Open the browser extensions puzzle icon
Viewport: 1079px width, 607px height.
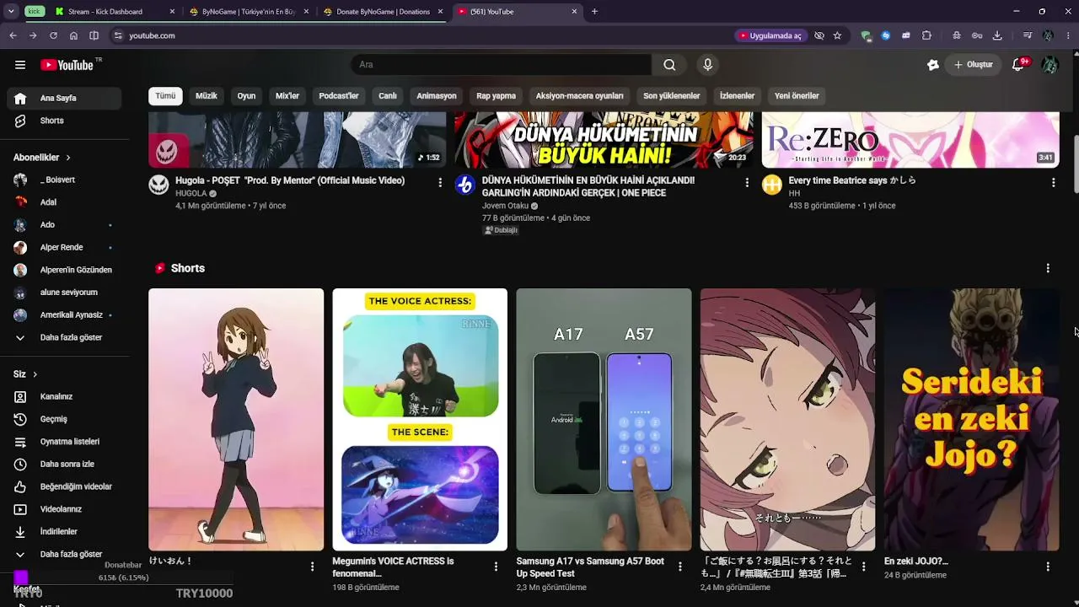(x=926, y=35)
